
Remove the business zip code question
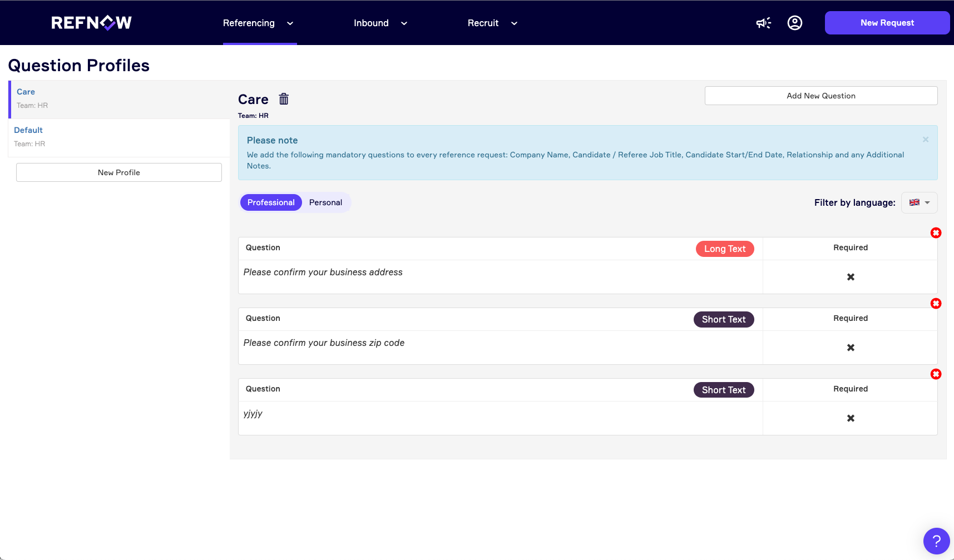click(x=936, y=304)
